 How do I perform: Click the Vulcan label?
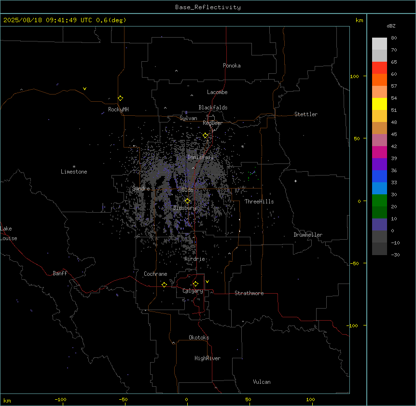point(262,382)
